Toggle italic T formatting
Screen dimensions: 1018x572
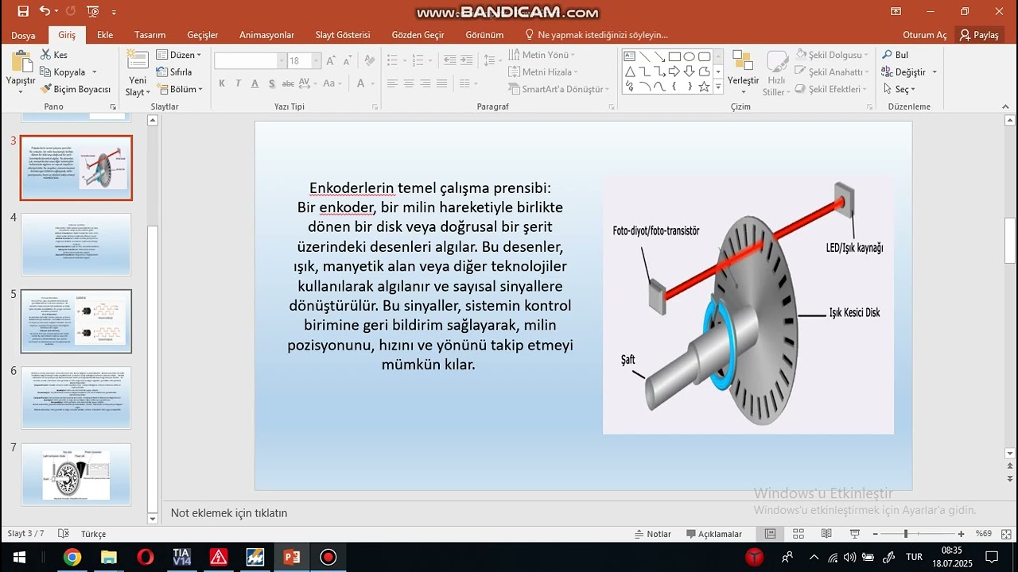coord(238,83)
